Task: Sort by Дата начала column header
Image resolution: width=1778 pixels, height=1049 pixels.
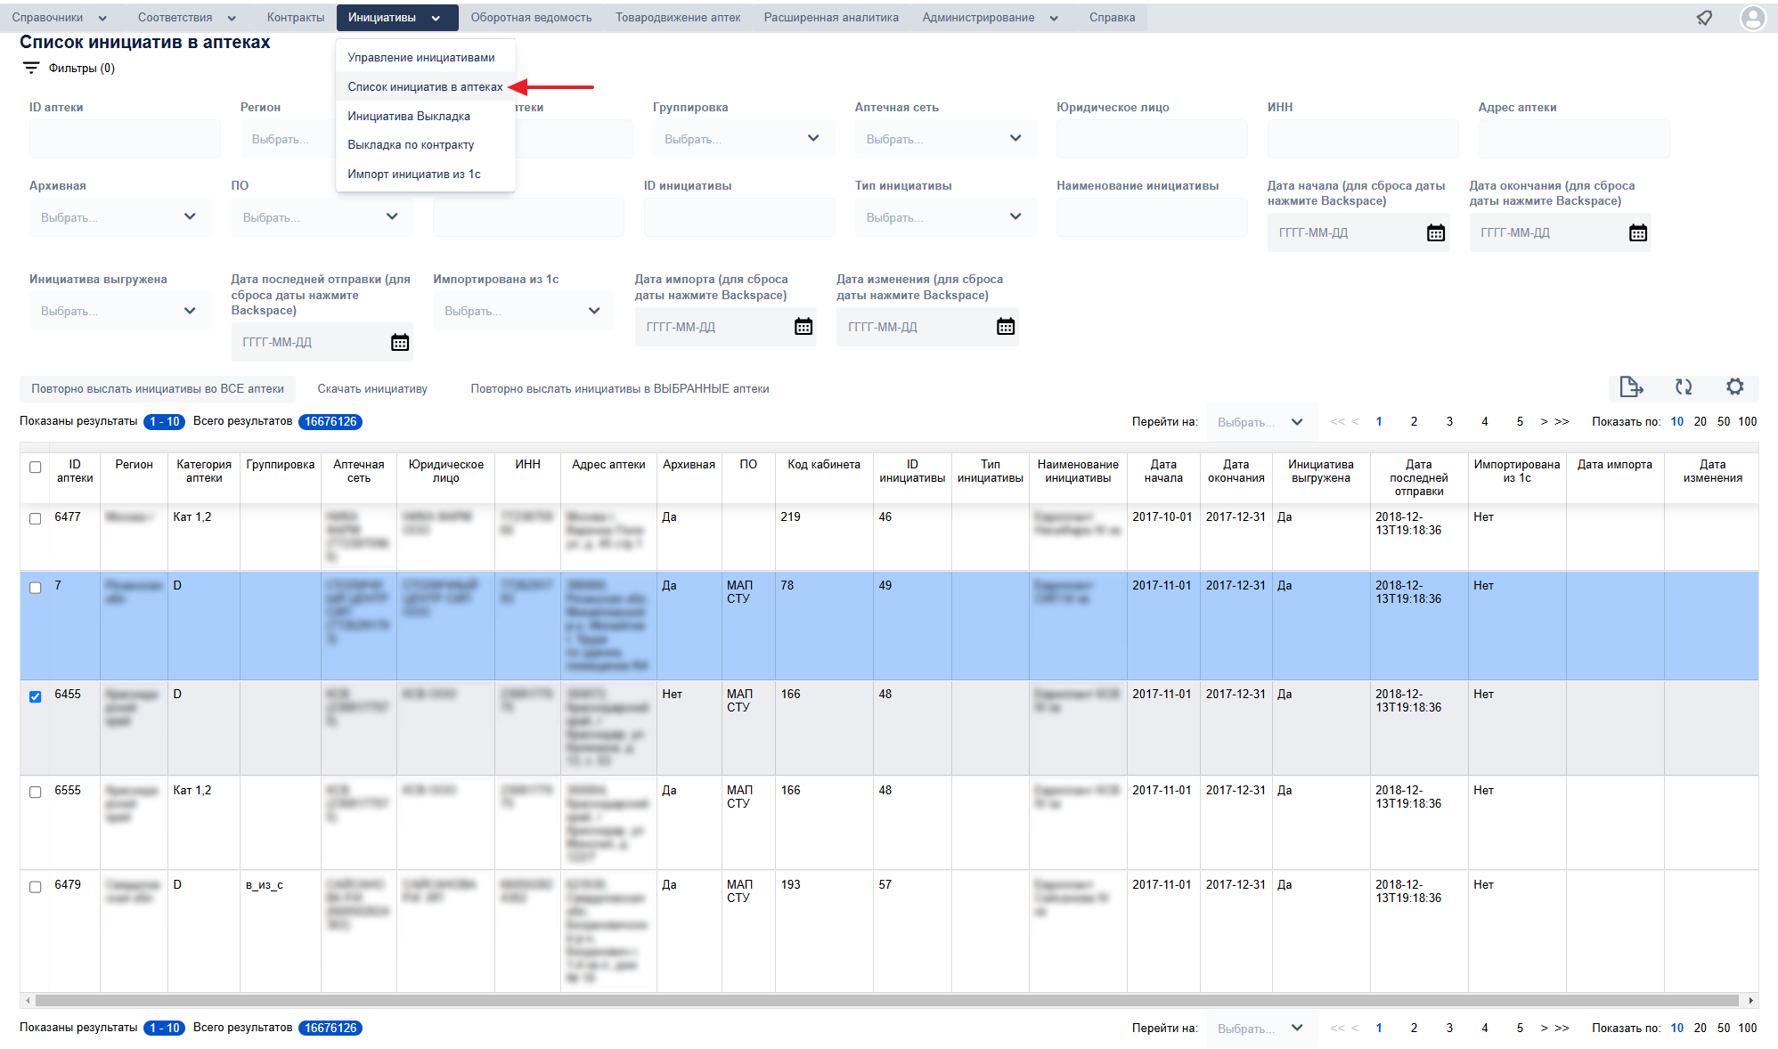Action: coord(1163,471)
